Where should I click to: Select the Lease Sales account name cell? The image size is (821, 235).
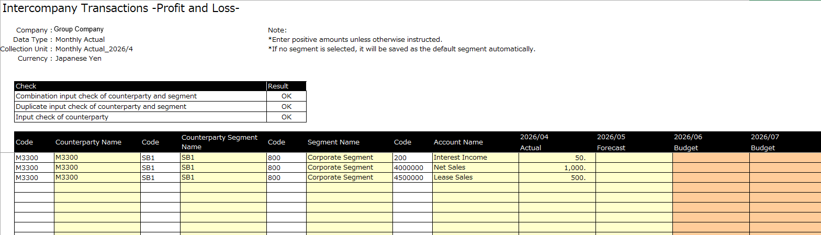click(x=476, y=177)
